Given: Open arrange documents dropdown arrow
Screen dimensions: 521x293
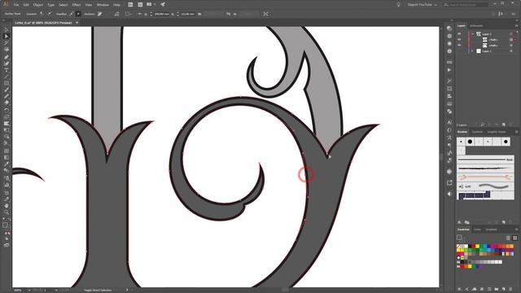Looking at the screenshot, I should pyautogui.click(x=155, y=4).
